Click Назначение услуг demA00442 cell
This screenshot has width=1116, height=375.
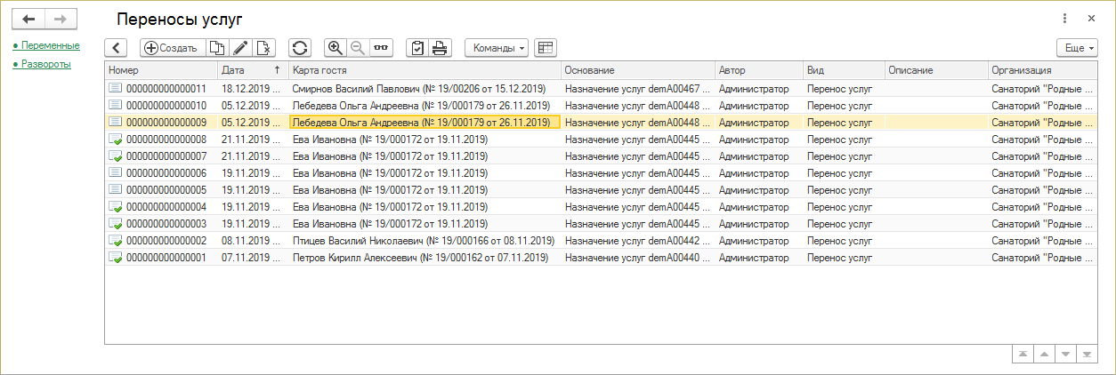tap(637, 241)
